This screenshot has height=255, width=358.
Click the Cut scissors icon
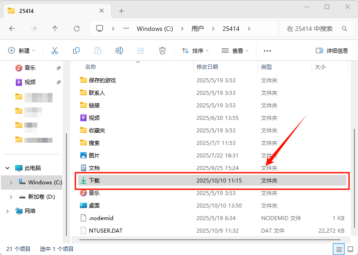pos(55,51)
